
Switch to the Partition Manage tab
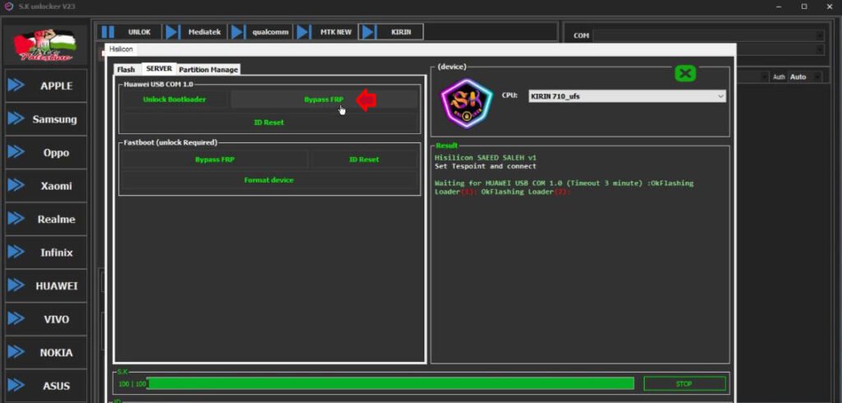tap(208, 69)
